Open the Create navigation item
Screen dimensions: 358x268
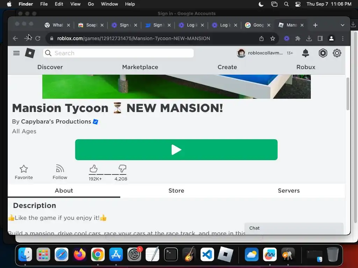[x=227, y=67]
